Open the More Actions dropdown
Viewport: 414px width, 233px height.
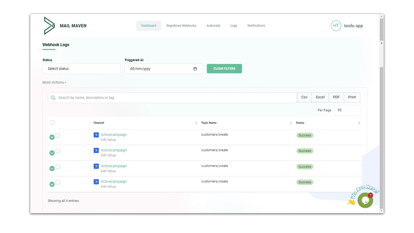54,82
